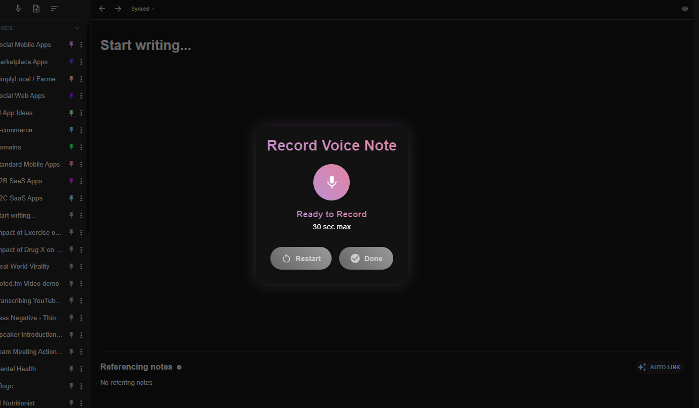Click the pin icon for Impact of Drug X note
Viewport: 699px width, 408px height.
[71, 249]
